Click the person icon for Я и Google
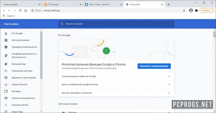 (6, 33)
